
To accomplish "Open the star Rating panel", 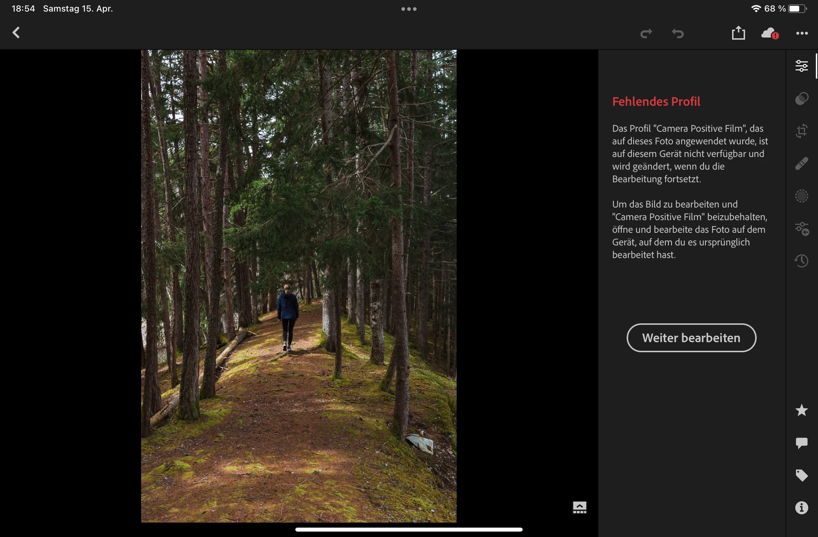I will (x=801, y=410).
